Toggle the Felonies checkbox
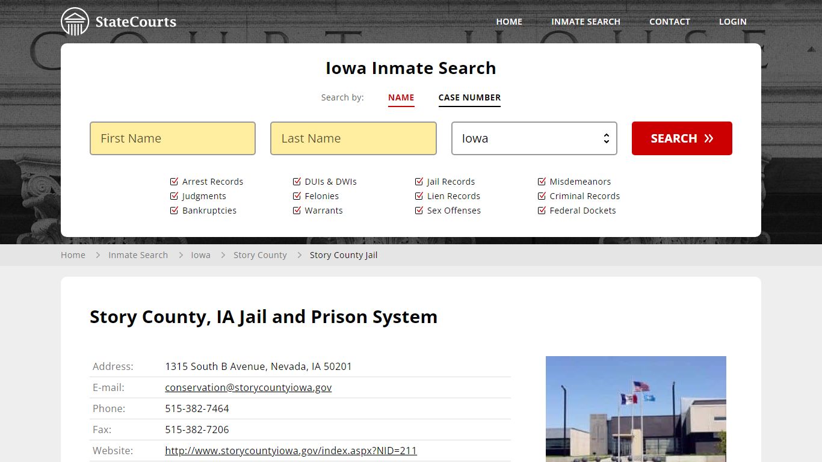Viewport: 822px width, 462px height. [x=297, y=196]
